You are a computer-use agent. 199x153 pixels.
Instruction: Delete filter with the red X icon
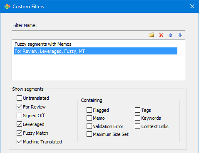pos(161,35)
